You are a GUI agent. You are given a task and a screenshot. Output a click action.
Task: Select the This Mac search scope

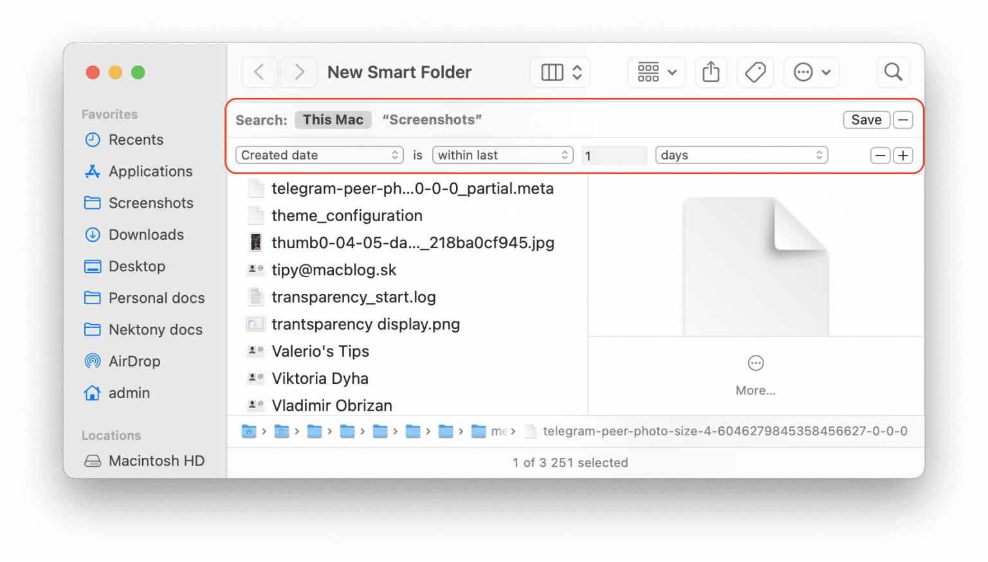[333, 120]
